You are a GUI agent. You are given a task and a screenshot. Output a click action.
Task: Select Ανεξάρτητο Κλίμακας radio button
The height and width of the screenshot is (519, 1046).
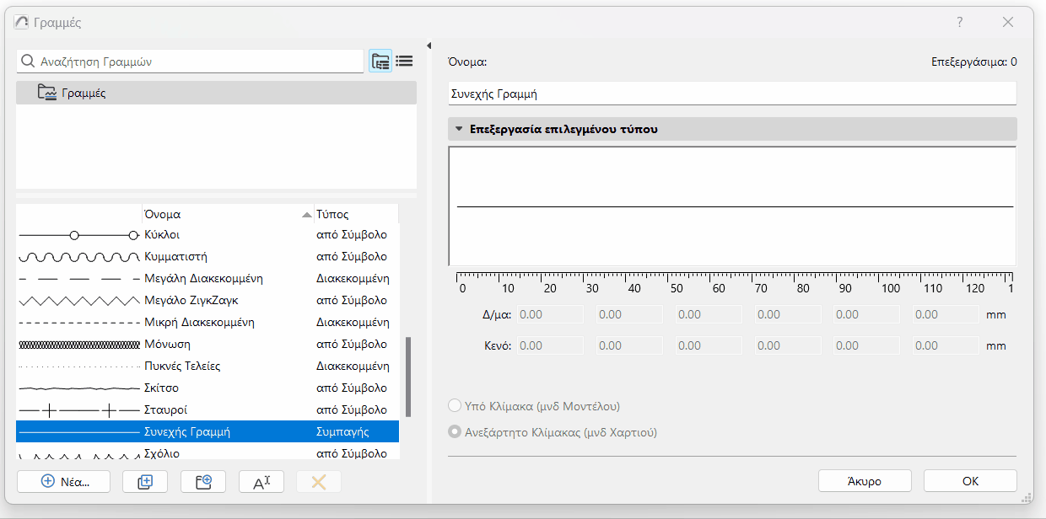456,432
